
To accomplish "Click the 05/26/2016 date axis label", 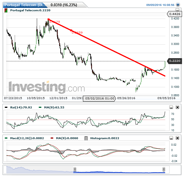I will click(126, 98).
